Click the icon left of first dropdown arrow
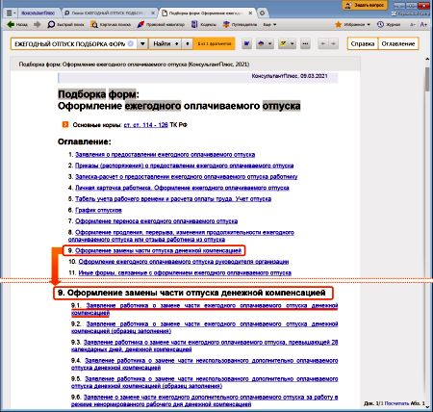 [261, 43]
